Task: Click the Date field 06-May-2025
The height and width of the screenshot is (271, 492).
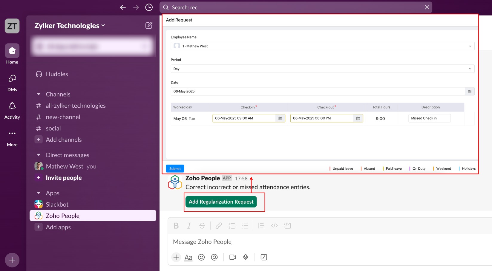Action: pos(318,91)
